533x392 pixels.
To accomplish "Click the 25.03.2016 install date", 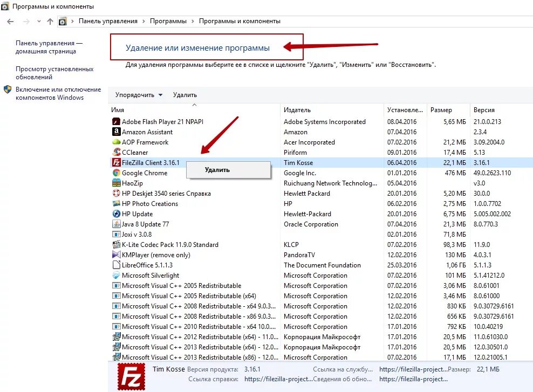I will coord(402,265).
